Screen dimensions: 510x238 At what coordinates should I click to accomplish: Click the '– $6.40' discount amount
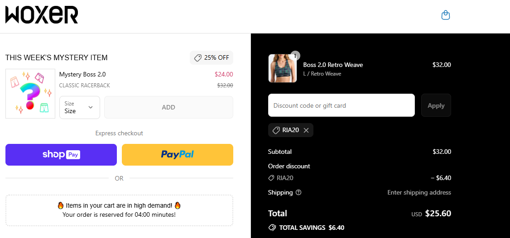pos(441,178)
